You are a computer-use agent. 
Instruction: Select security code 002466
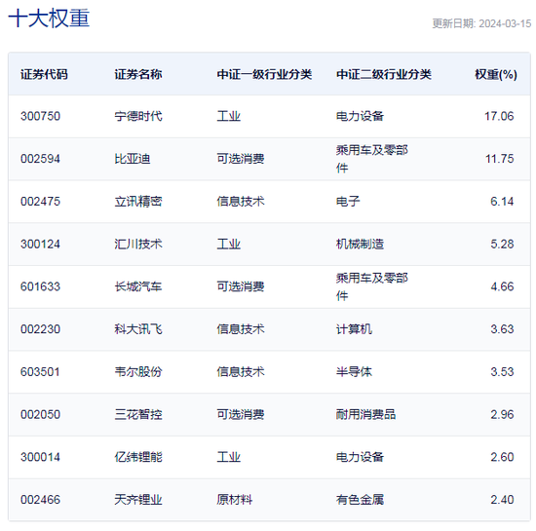click(x=40, y=500)
